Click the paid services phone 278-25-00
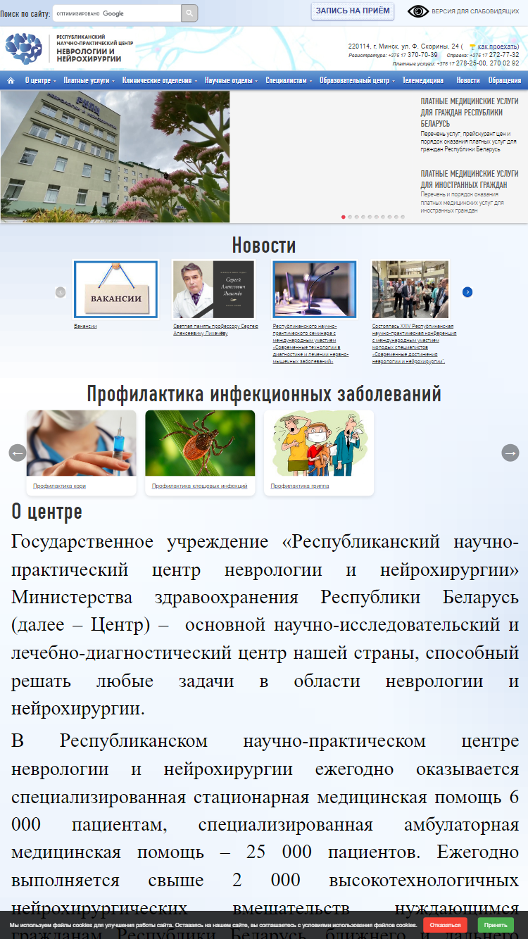The width and height of the screenshot is (528, 939). [471, 63]
